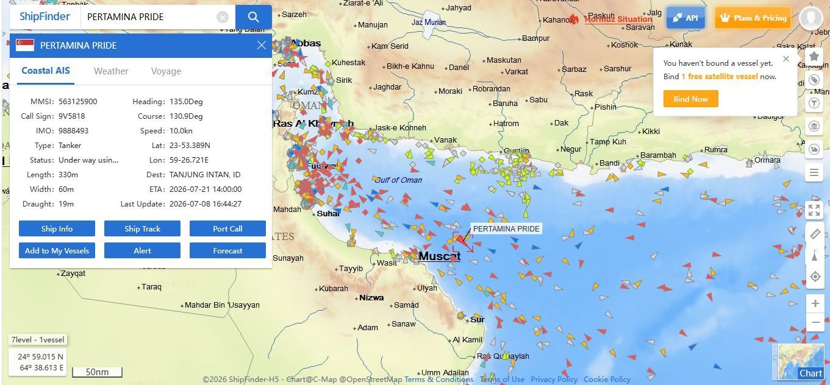Image resolution: width=830 pixels, height=385 pixels.
Task: Click the selected red vessel marker near Muscat
Action: [x=462, y=242]
